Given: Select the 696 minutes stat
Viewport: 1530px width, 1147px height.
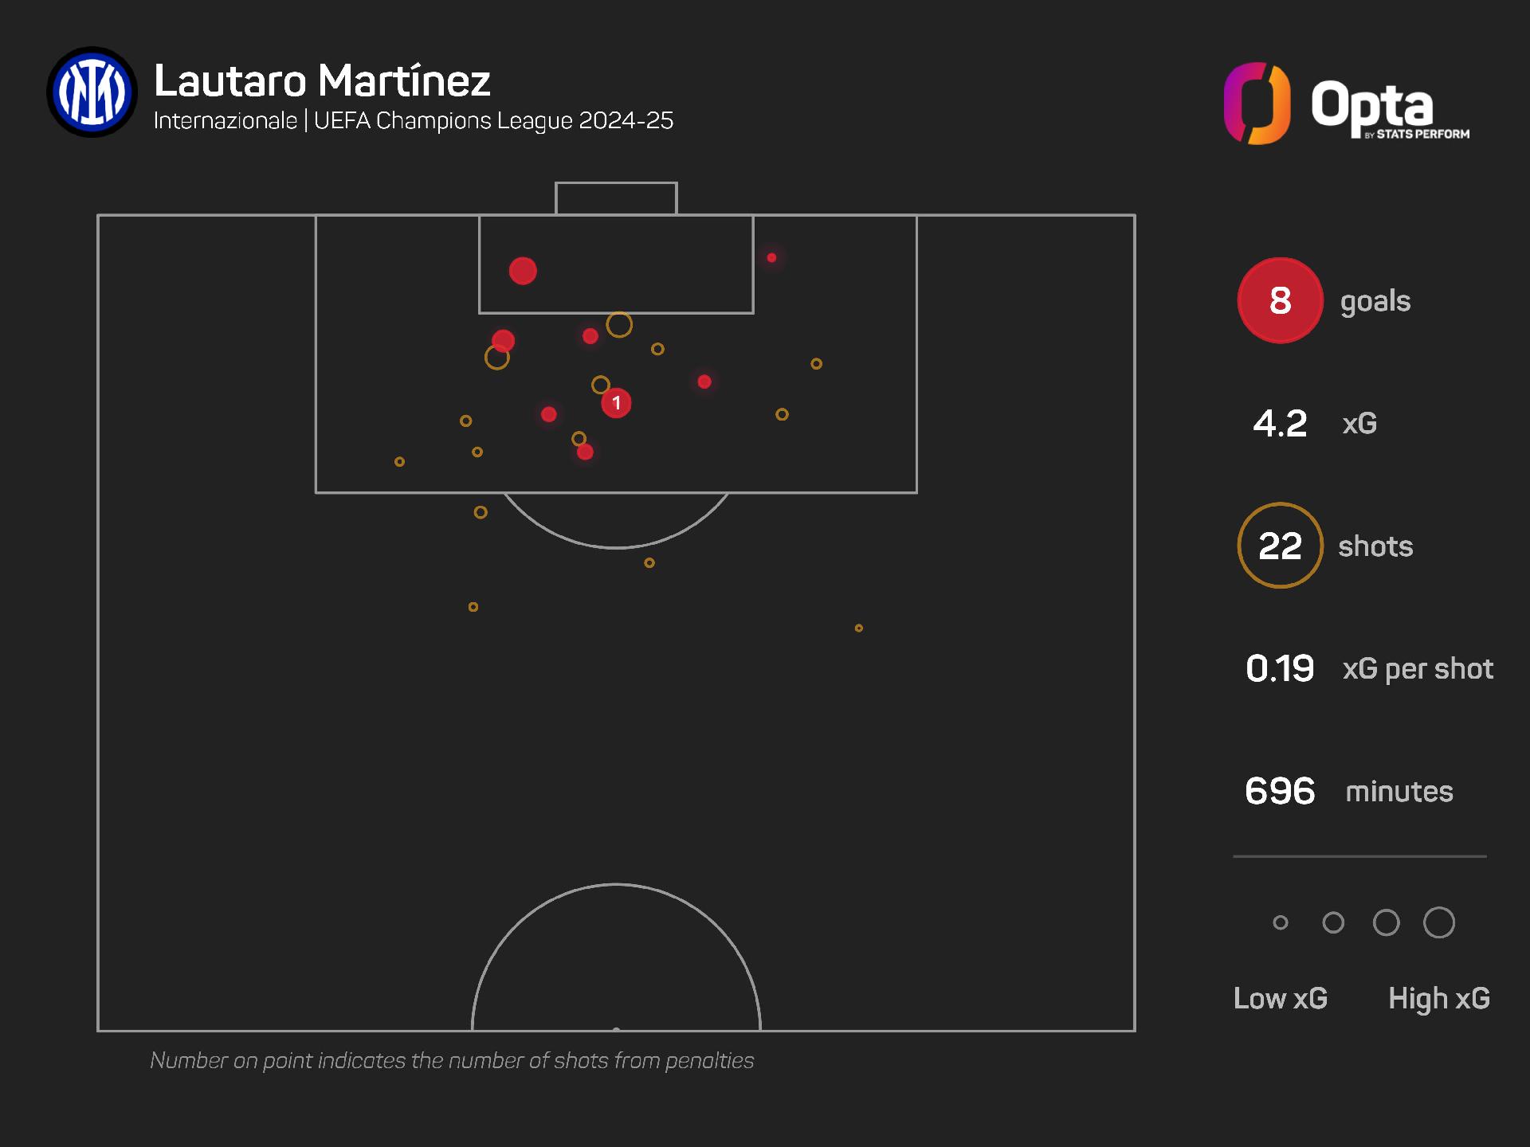Looking at the screenshot, I should click(1349, 791).
